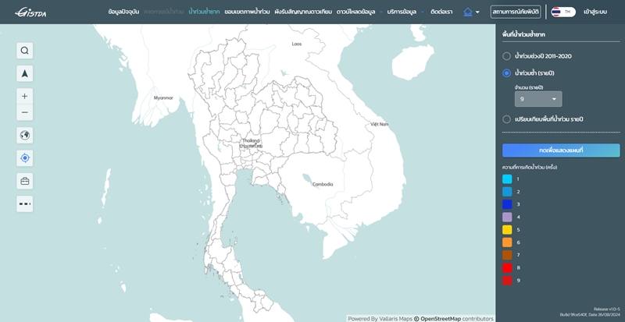Open ติดต่อเรา menu item
625x322 pixels.
441,12
